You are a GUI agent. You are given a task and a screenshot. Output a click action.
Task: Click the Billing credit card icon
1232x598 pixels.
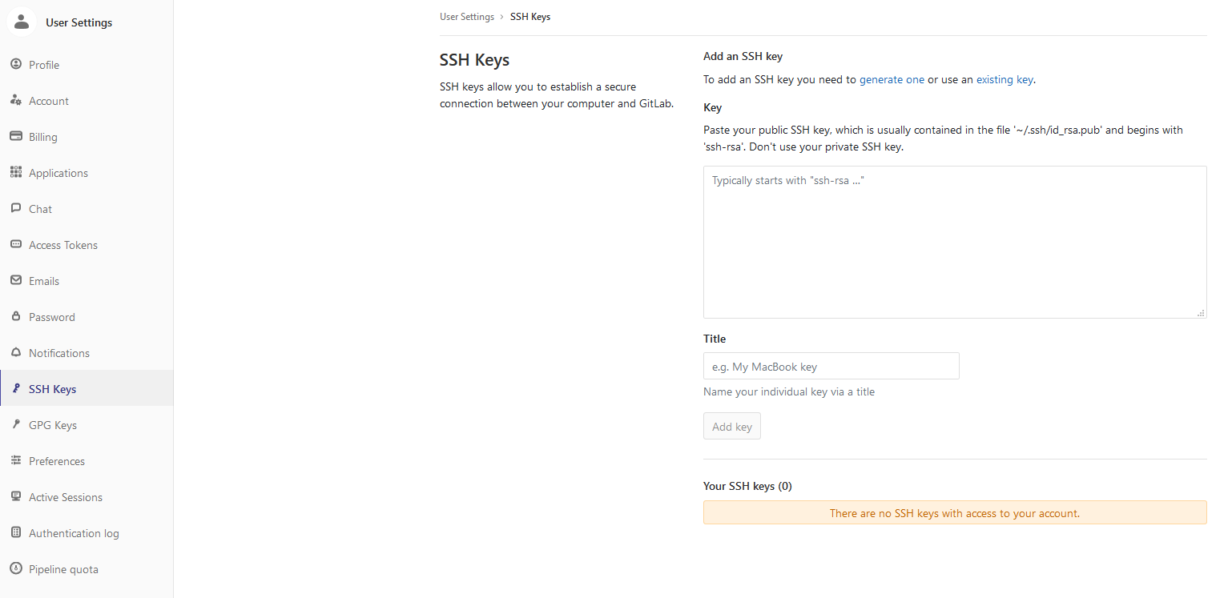[16, 137]
